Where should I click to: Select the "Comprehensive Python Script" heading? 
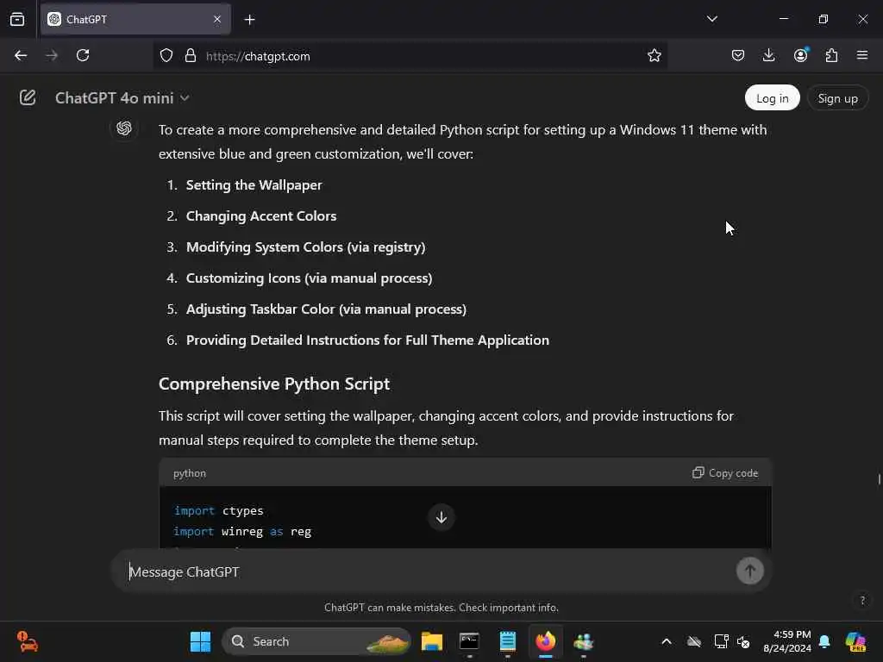274,384
